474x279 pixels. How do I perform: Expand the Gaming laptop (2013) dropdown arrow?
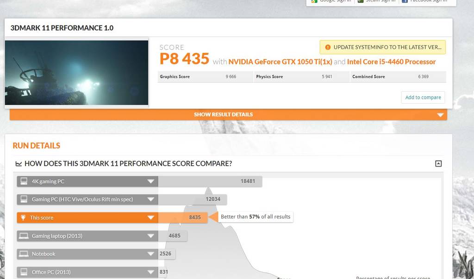[x=150, y=236]
